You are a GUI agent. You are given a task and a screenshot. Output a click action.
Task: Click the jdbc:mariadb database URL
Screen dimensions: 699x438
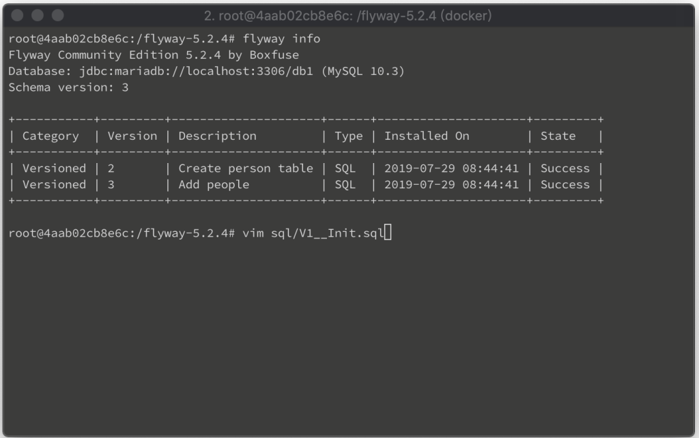pos(196,71)
